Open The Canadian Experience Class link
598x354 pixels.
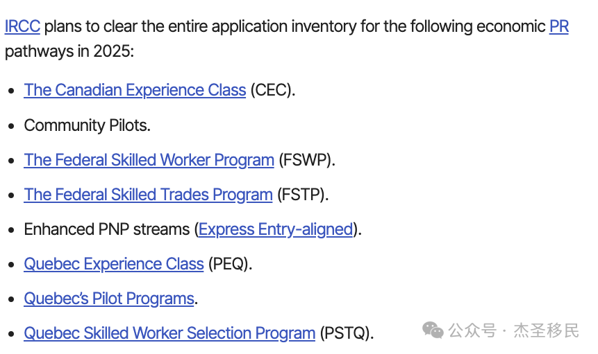(135, 90)
